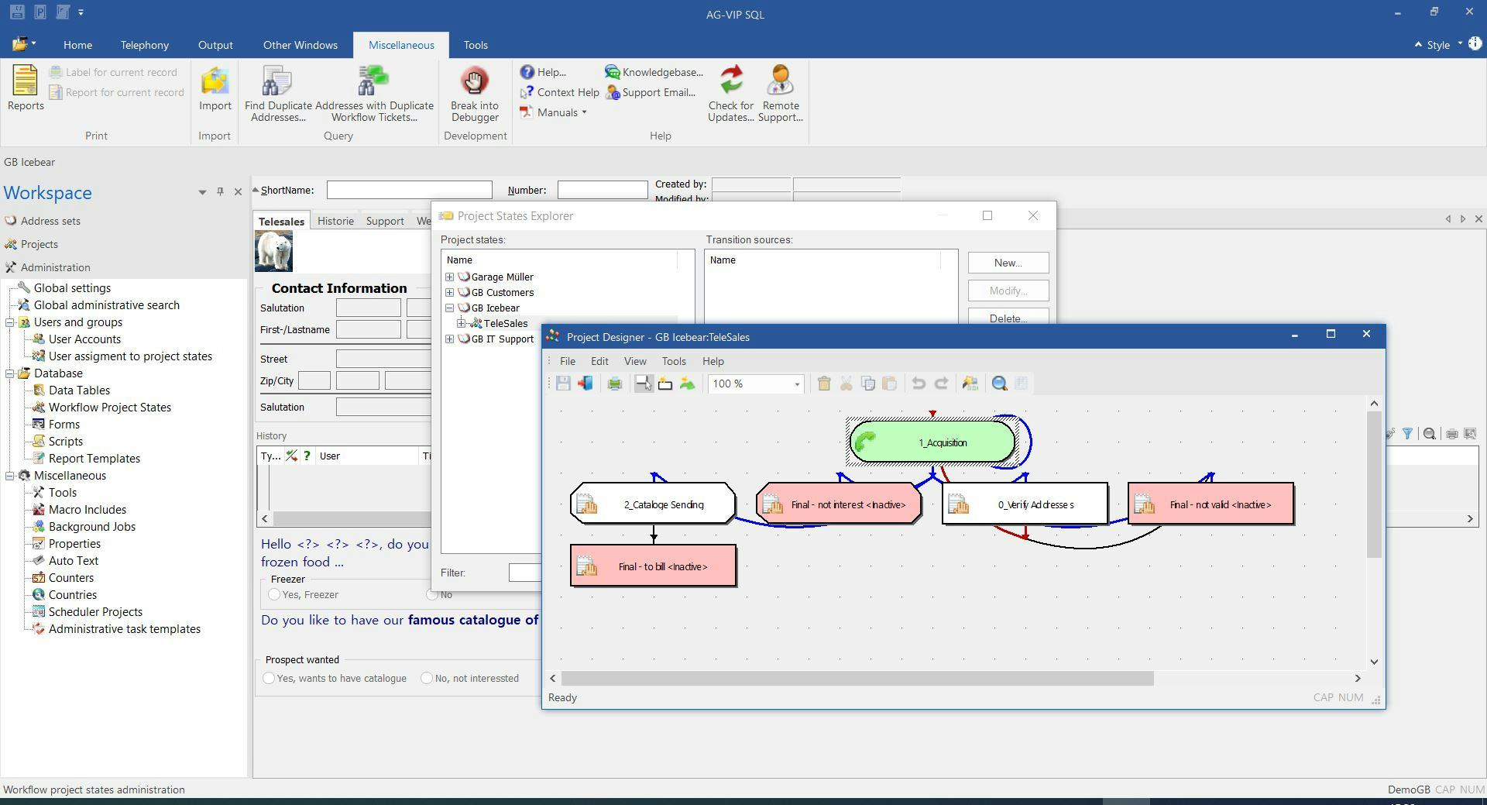1487x805 pixels.
Task: Open the Style menu in the title ribbon
Action: [x=1438, y=45]
